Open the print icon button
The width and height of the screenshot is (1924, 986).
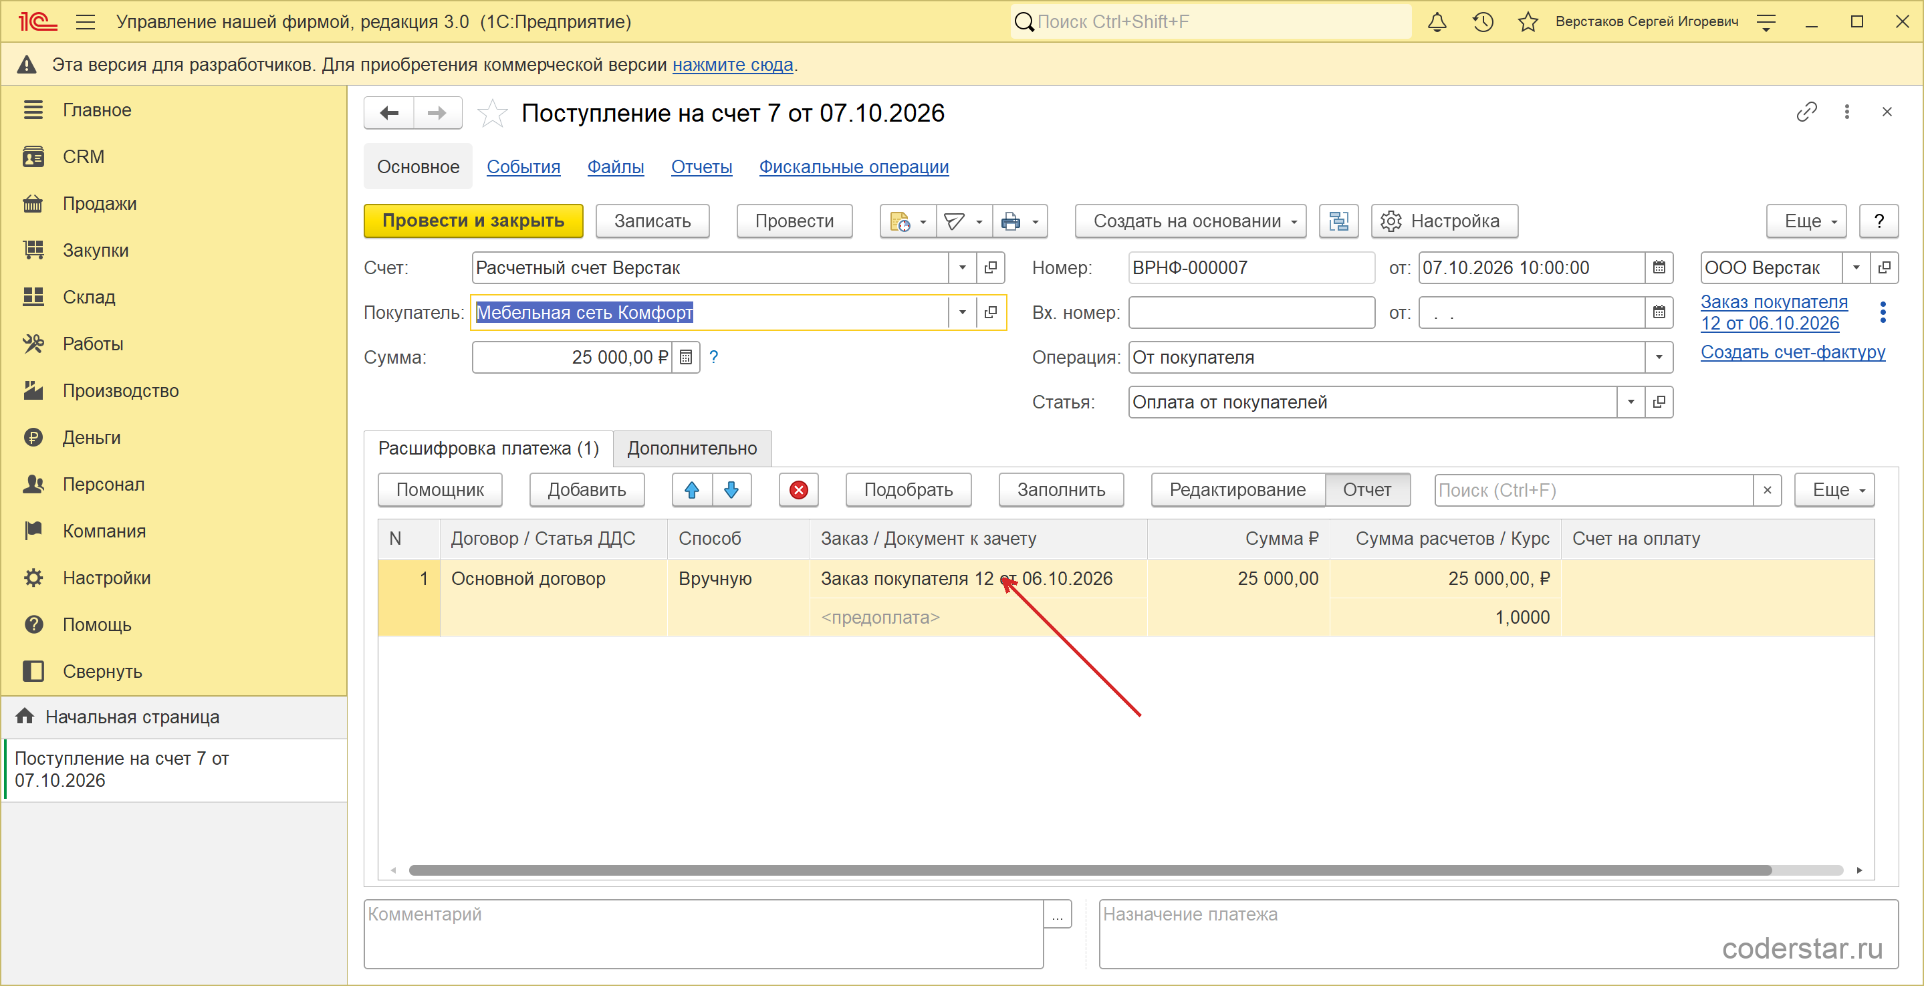[x=1011, y=221]
